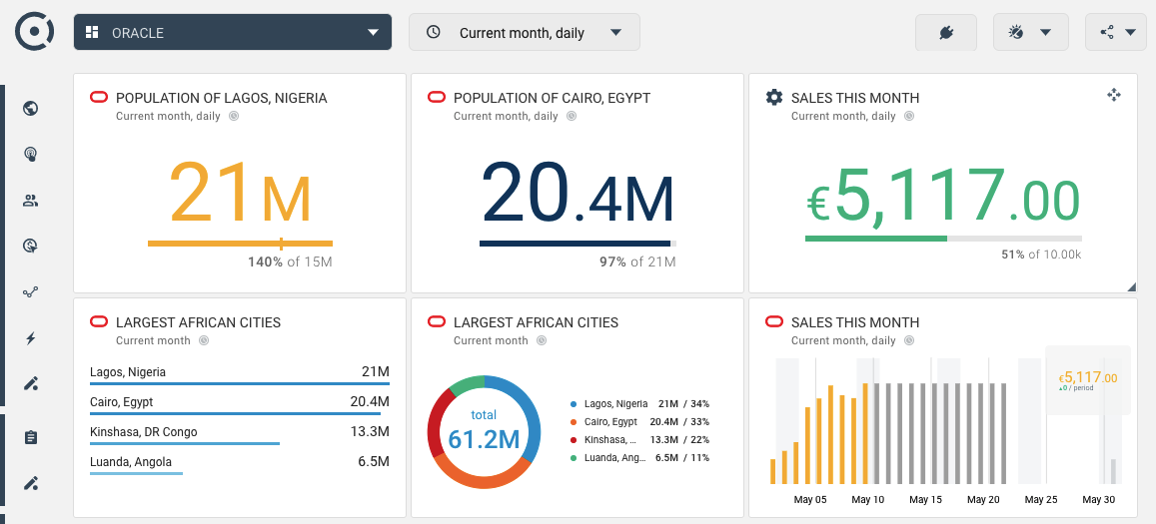Screen dimensions: 1156x524
Task: Click the green legend dot for Luanda
Action: (573, 458)
